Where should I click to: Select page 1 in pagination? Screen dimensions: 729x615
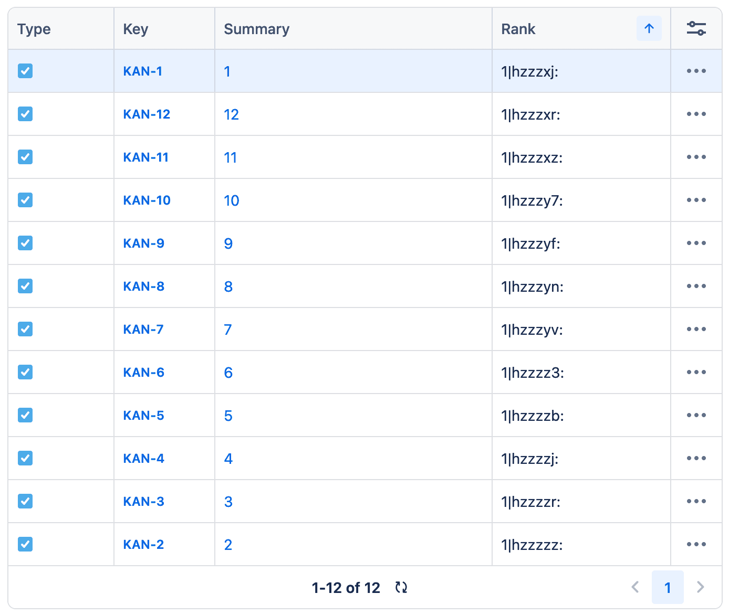pyautogui.click(x=668, y=587)
